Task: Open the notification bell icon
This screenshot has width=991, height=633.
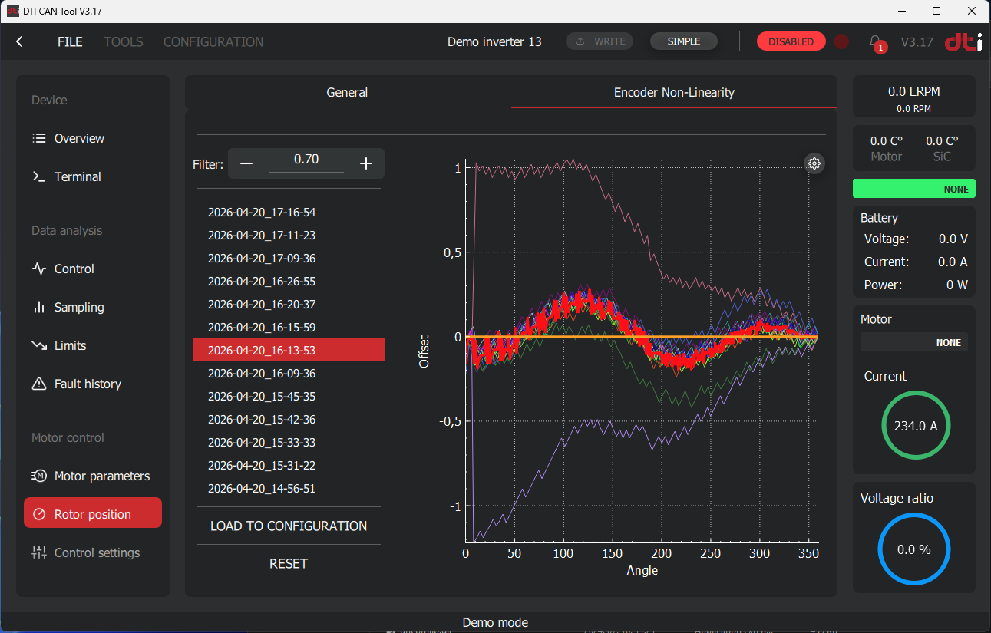Action: (874, 41)
